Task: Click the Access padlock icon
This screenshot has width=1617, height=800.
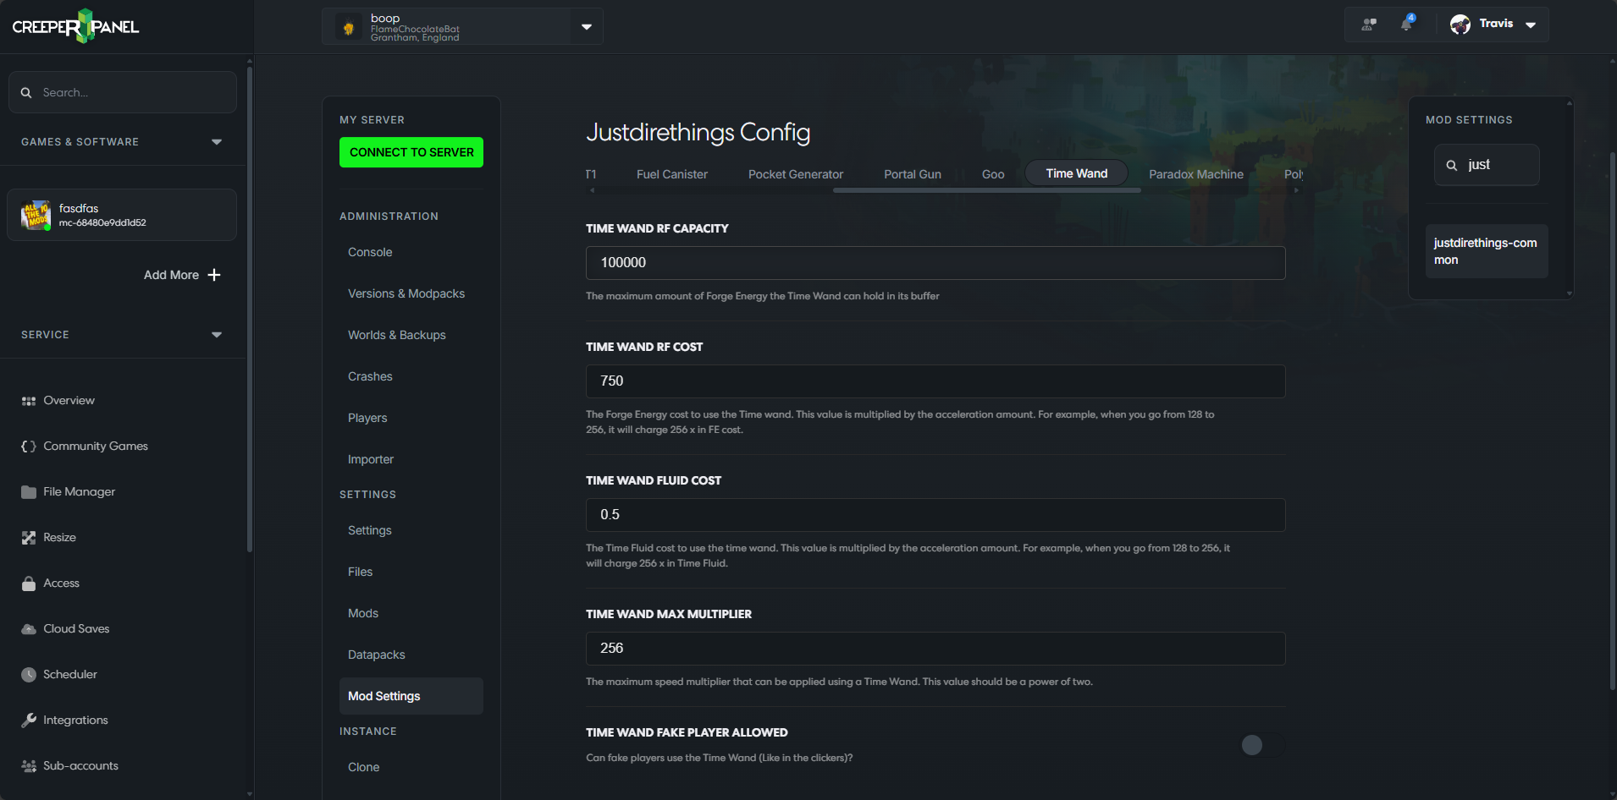Action: coord(29,584)
